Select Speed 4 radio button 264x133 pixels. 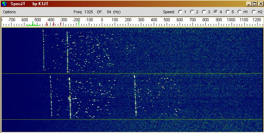pyautogui.click(x=216, y=12)
